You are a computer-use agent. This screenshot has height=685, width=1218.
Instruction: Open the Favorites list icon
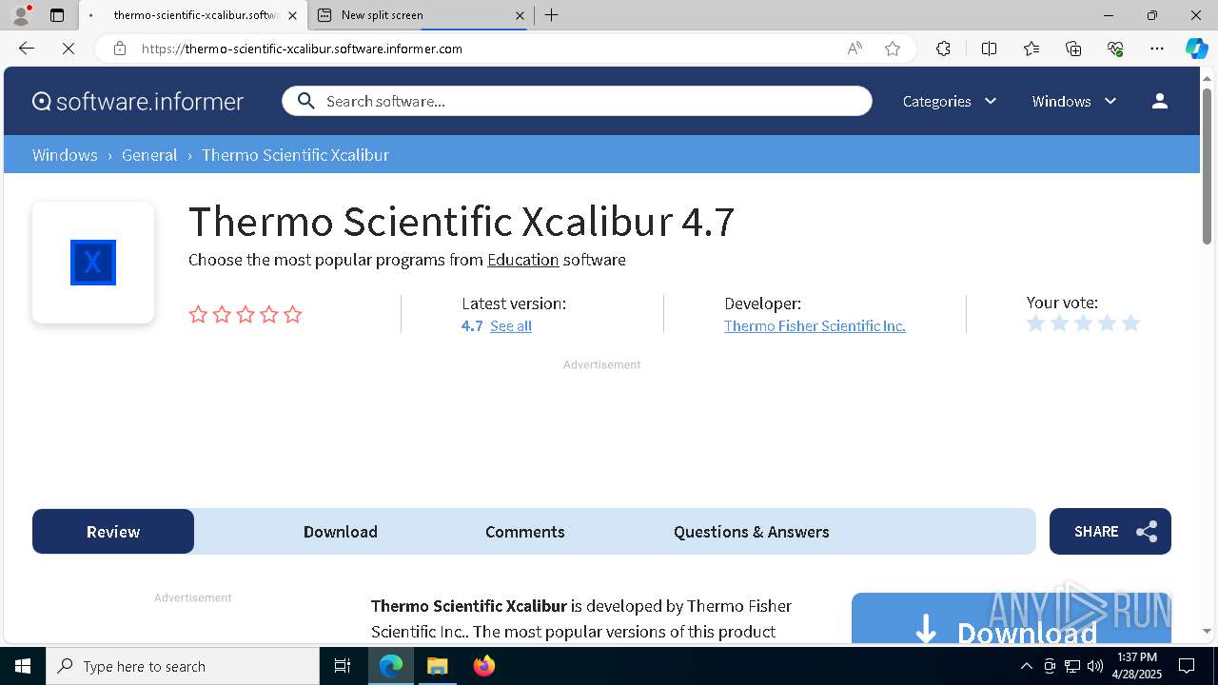(x=1031, y=49)
